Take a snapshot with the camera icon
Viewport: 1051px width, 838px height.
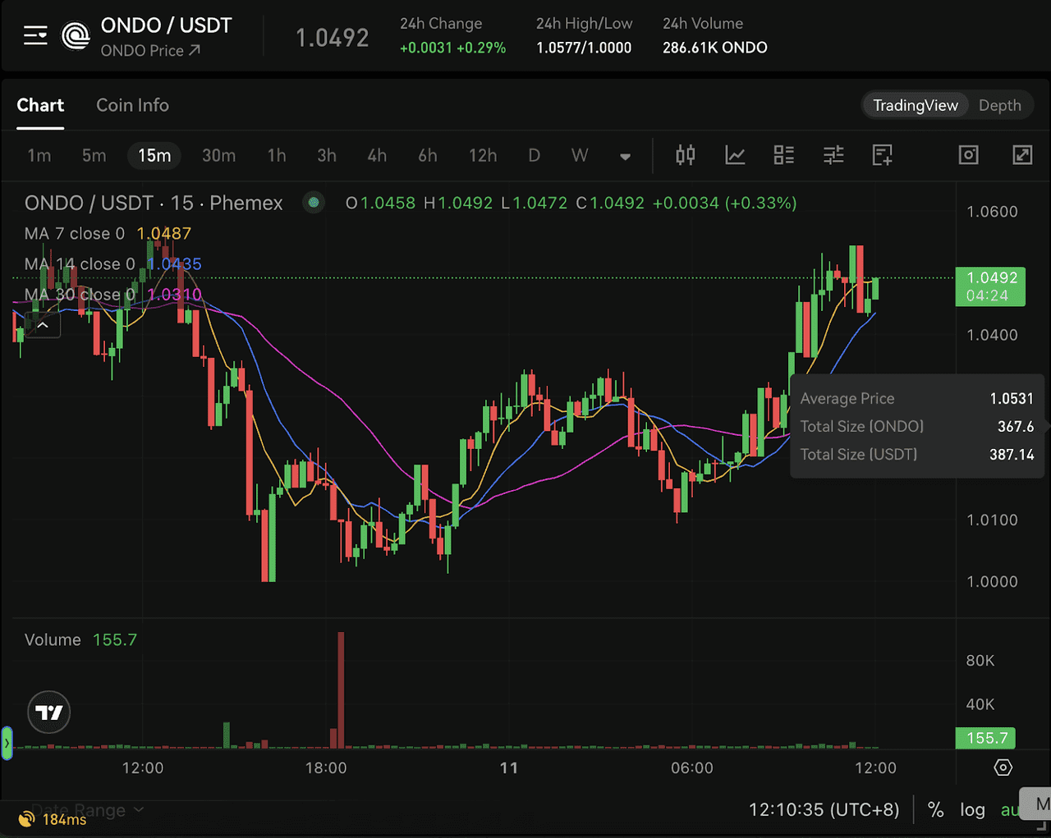(968, 154)
